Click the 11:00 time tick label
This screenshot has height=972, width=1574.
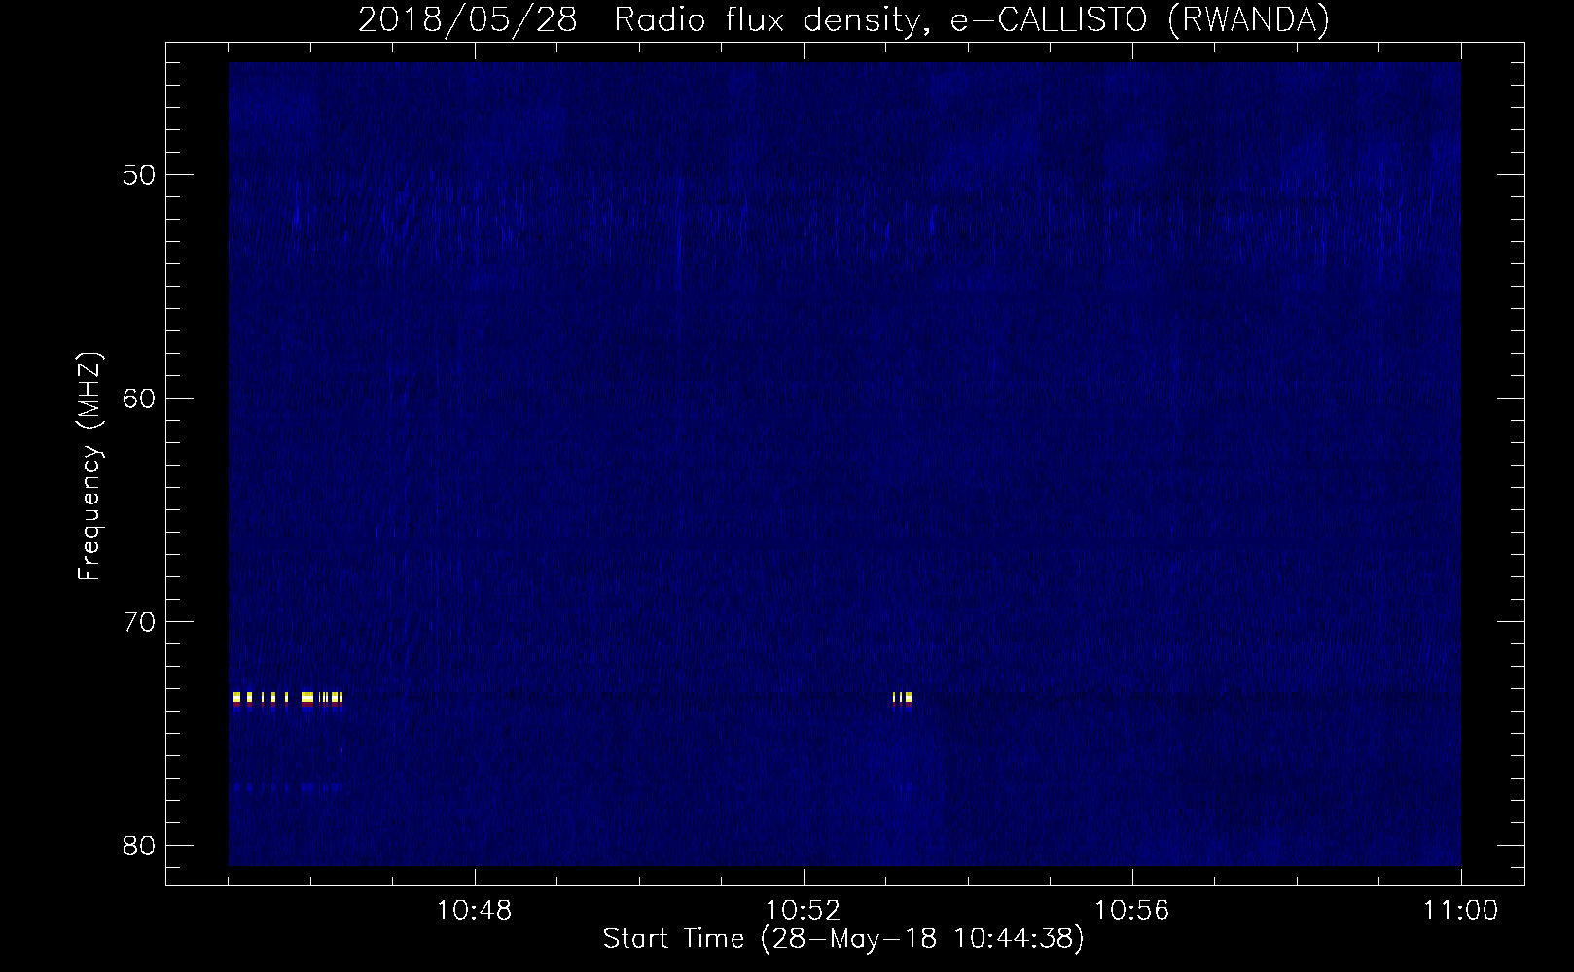(x=1461, y=911)
